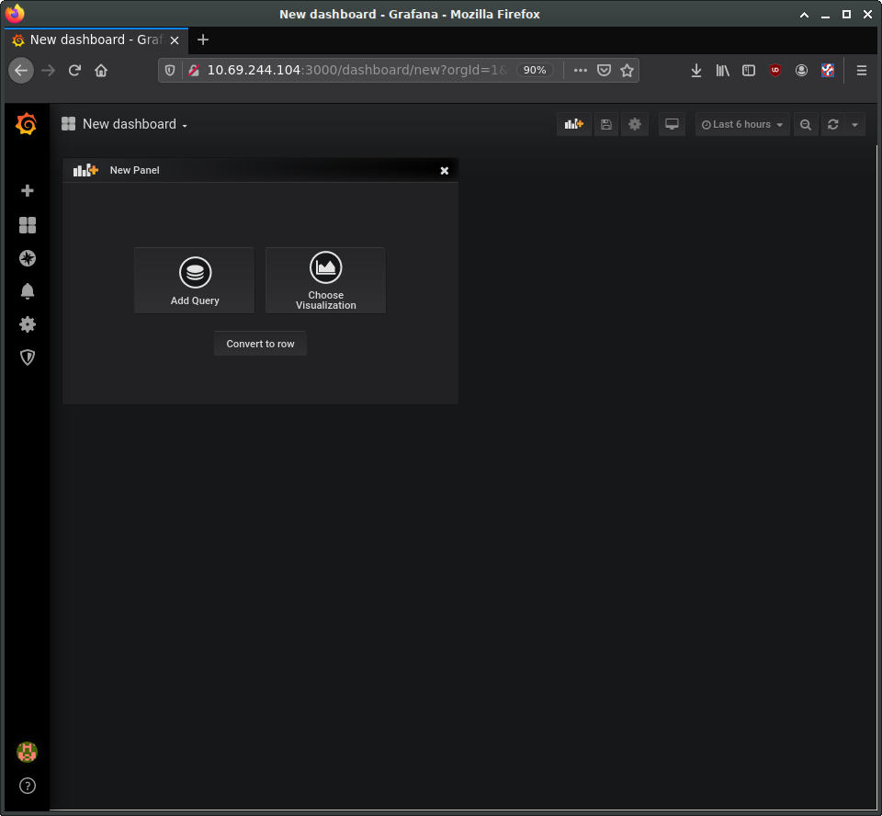Open a new Firefox tab
Viewport: 882px width, 816px height.
tap(203, 40)
